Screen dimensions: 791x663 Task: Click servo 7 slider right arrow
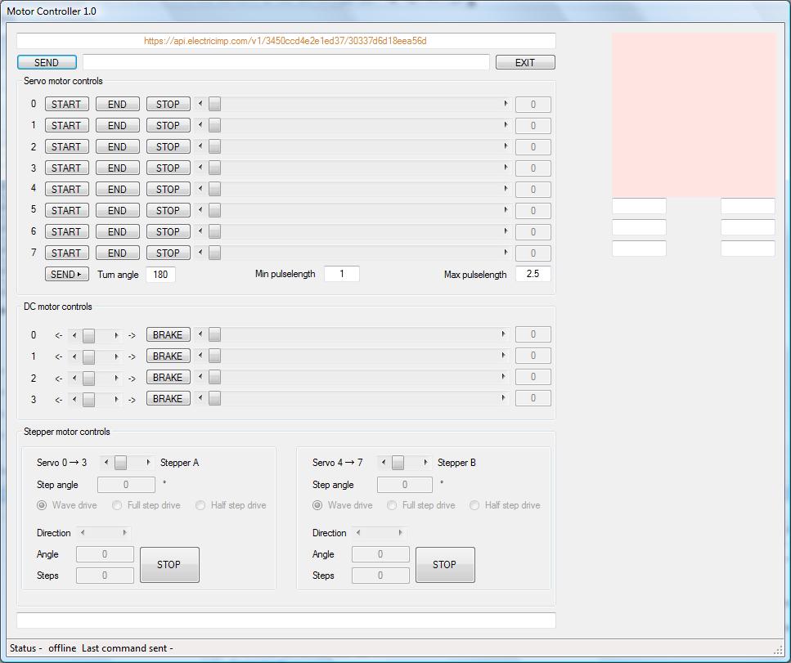click(x=506, y=252)
